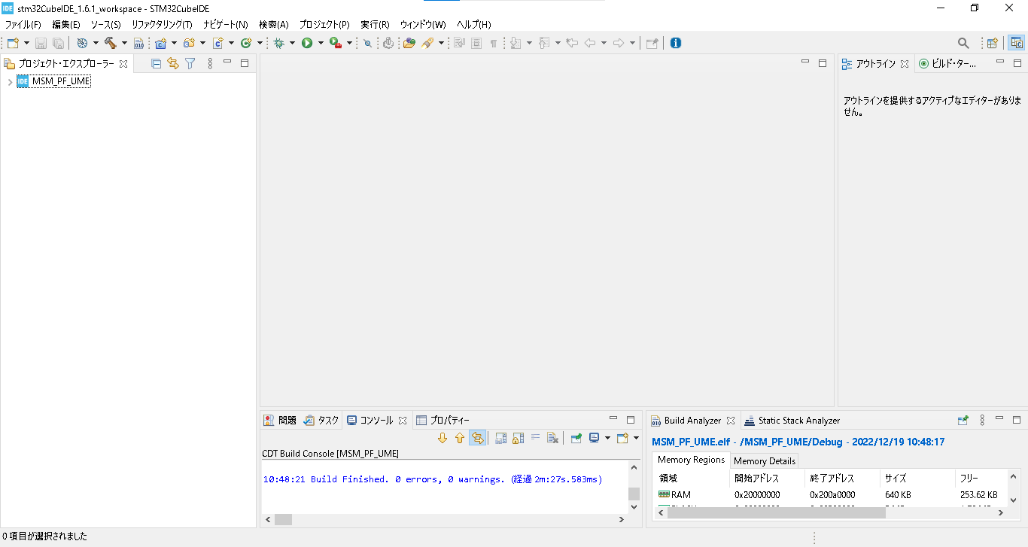Open the ウィンドウ(W) menu
The height and width of the screenshot is (547, 1028).
(x=423, y=24)
